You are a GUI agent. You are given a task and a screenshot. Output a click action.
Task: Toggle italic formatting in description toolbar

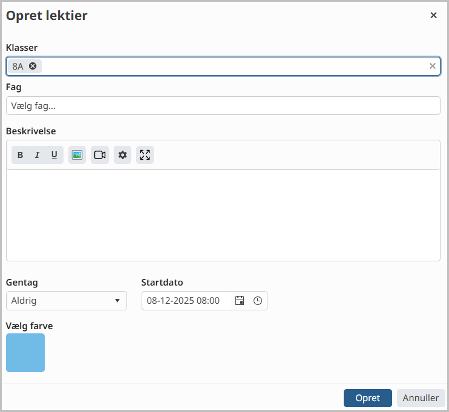(38, 155)
